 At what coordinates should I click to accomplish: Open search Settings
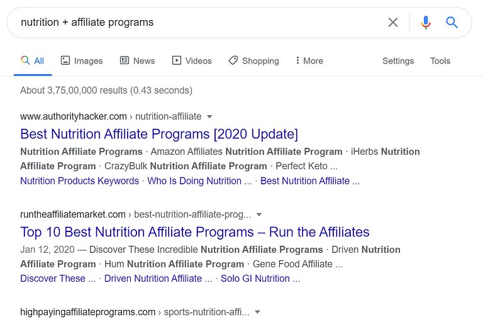pyautogui.click(x=398, y=61)
